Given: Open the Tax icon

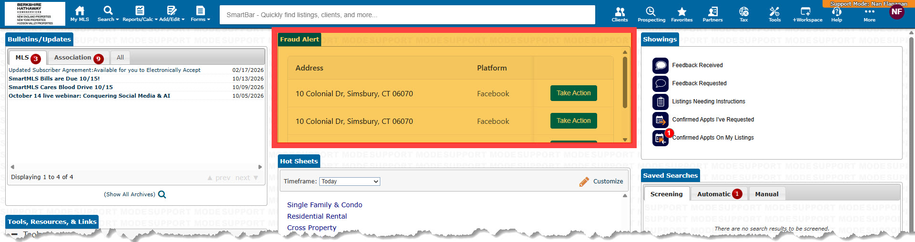Looking at the screenshot, I should coord(744,14).
